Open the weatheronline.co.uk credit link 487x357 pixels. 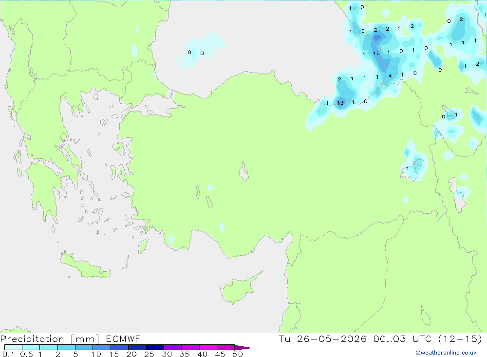coord(446,353)
